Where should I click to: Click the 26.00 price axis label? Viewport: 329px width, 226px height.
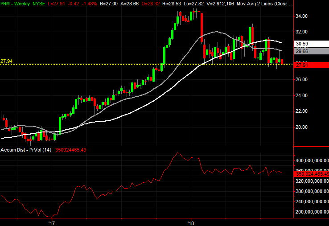[x=301, y=79]
